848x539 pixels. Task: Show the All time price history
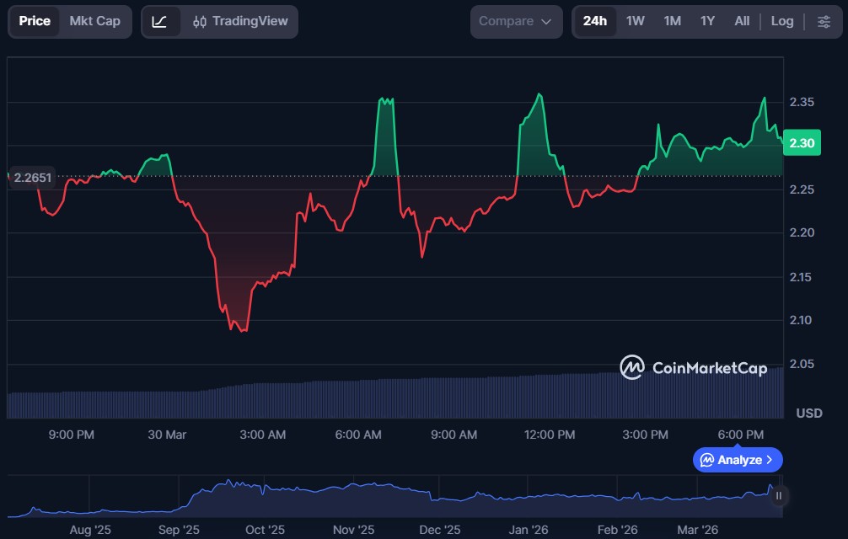pos(742,22)
